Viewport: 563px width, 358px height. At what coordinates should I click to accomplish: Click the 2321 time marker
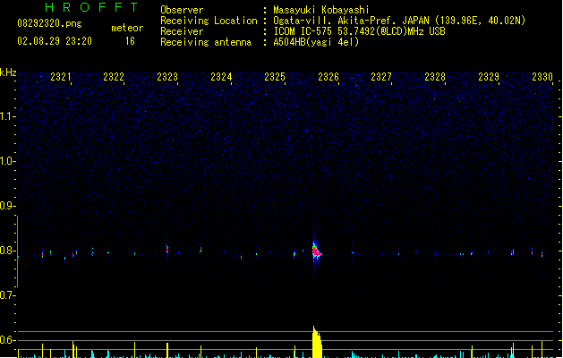click(x=61, y=78)
